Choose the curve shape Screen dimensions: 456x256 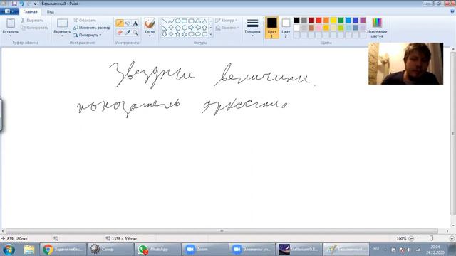171,21
